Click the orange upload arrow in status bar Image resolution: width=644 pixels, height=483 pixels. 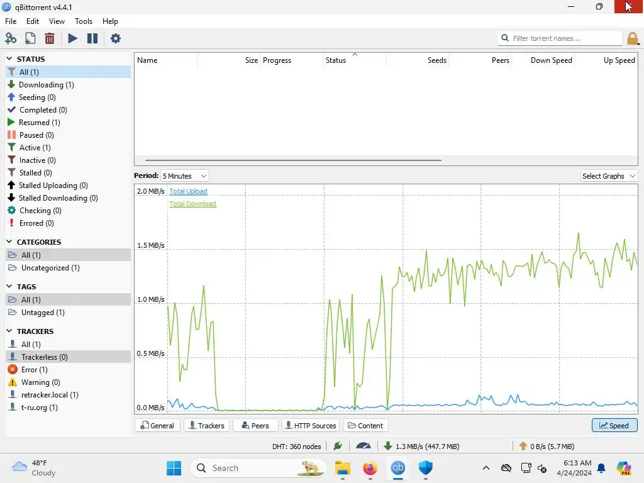(523, 446)
